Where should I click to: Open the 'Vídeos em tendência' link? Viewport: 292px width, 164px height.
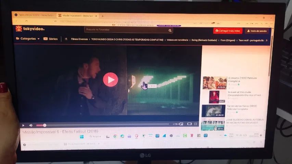(x=177, y=40)
